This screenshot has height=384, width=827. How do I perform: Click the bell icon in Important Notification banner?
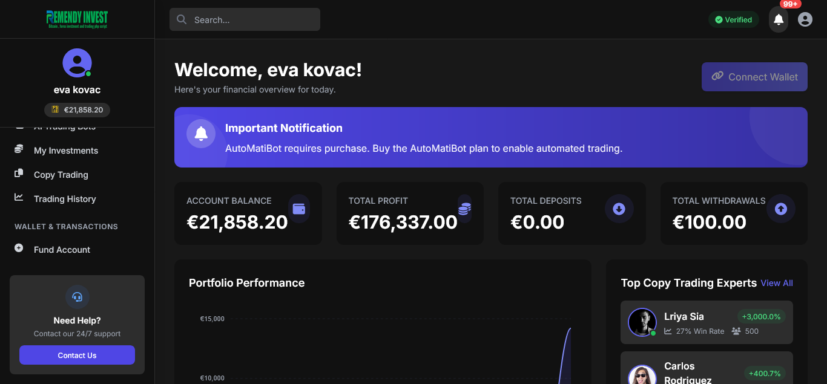(201, 134)
